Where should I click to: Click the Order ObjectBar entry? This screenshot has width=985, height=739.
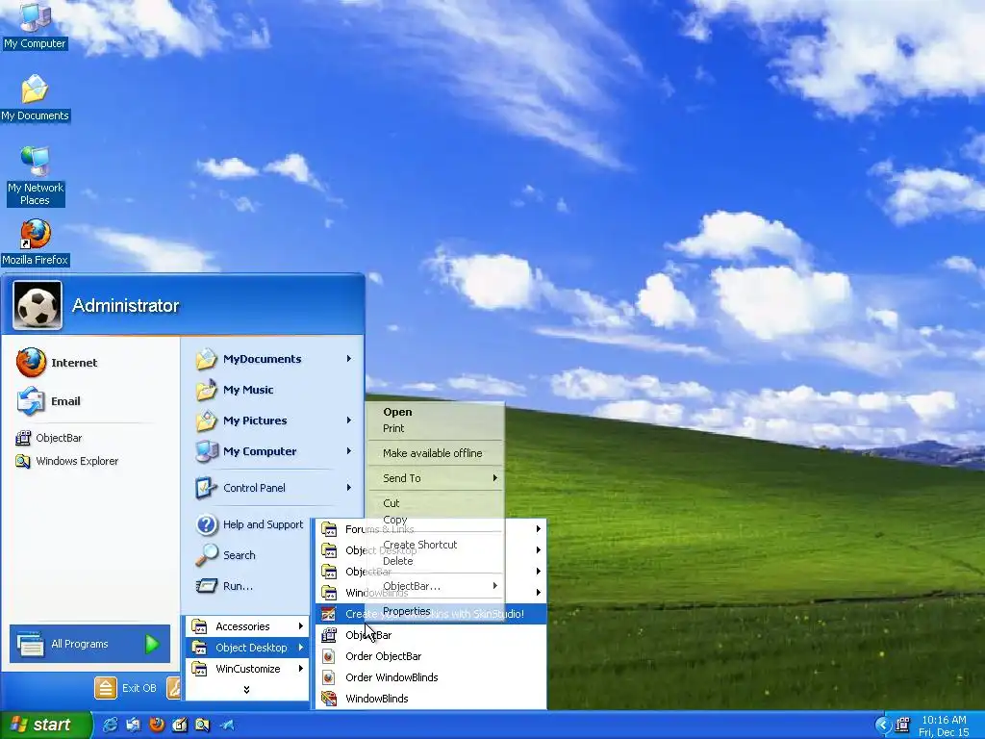[431, 656]
